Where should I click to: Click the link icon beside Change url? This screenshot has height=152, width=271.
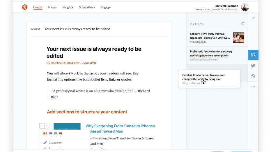(45, 142)
